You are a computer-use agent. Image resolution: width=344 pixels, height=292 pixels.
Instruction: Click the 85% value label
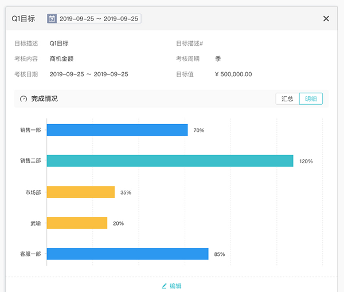pos(219,254)
